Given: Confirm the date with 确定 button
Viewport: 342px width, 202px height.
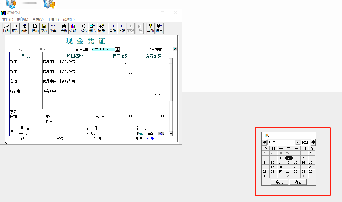Looking at the screenshot, I should click(298, 182).
